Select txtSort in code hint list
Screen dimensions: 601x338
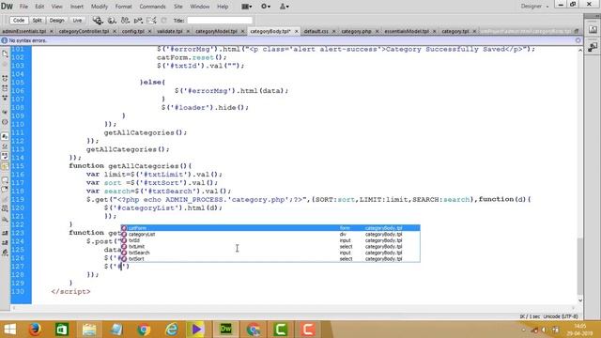tap(270, 259)
